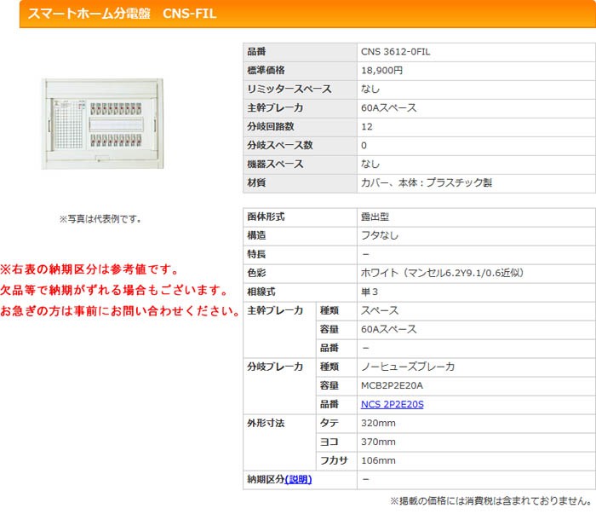Click the 18,900円 standard price value
This screenshot has height=520, width=596.
[x=381, y=71]
